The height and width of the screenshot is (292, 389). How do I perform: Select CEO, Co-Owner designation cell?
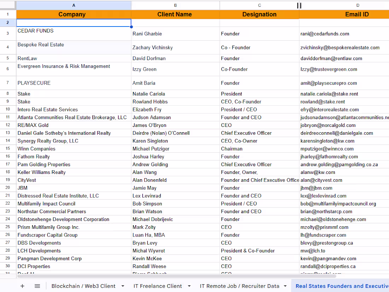pos(260,141)
